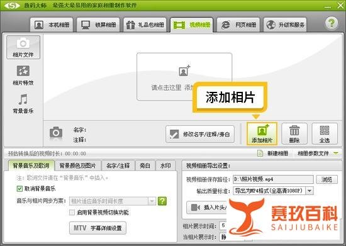Image resolution: width=346 pixels, height=246 pixels.
Task: Open the 本机相册 tab
Action: 52,25
